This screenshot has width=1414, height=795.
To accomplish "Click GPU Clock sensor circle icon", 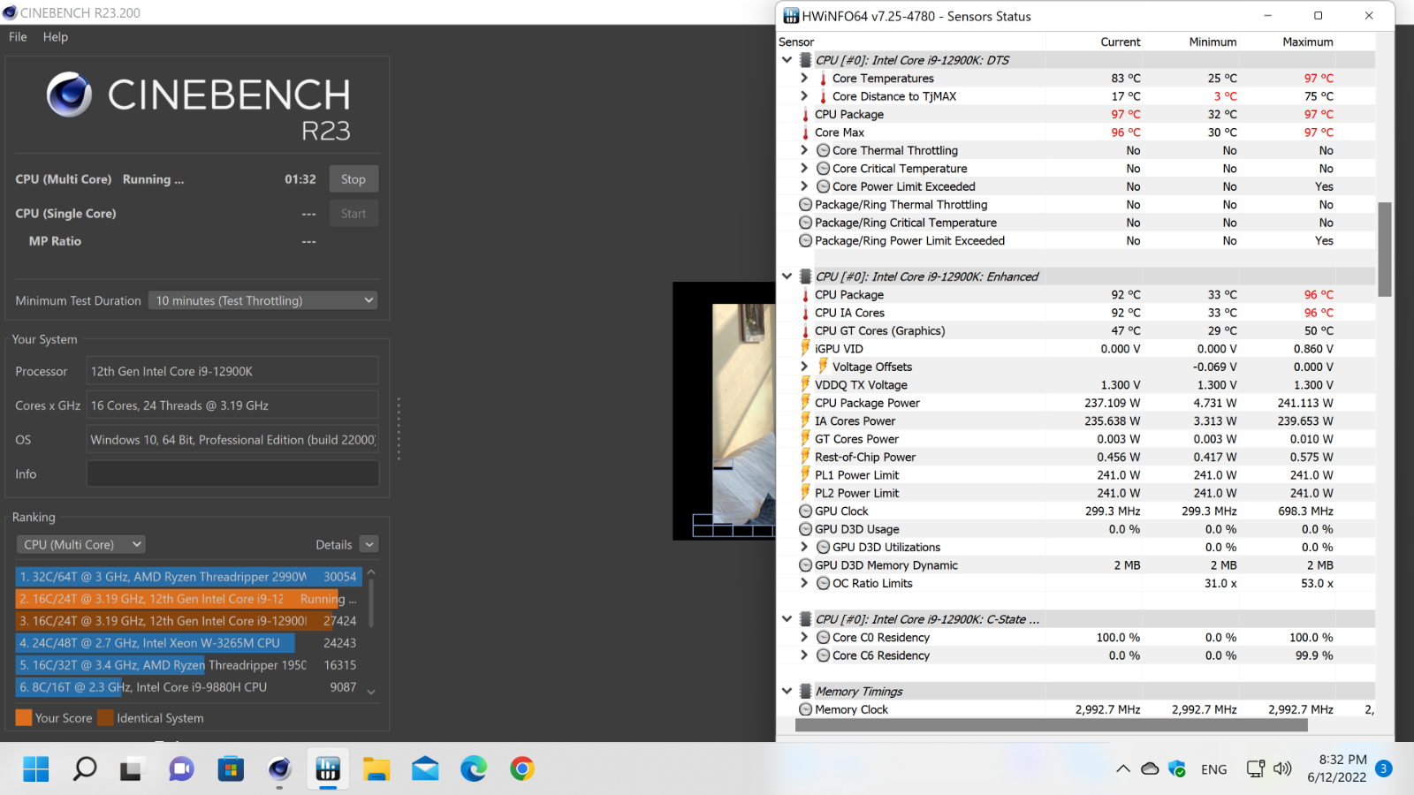I will point(805,511).
